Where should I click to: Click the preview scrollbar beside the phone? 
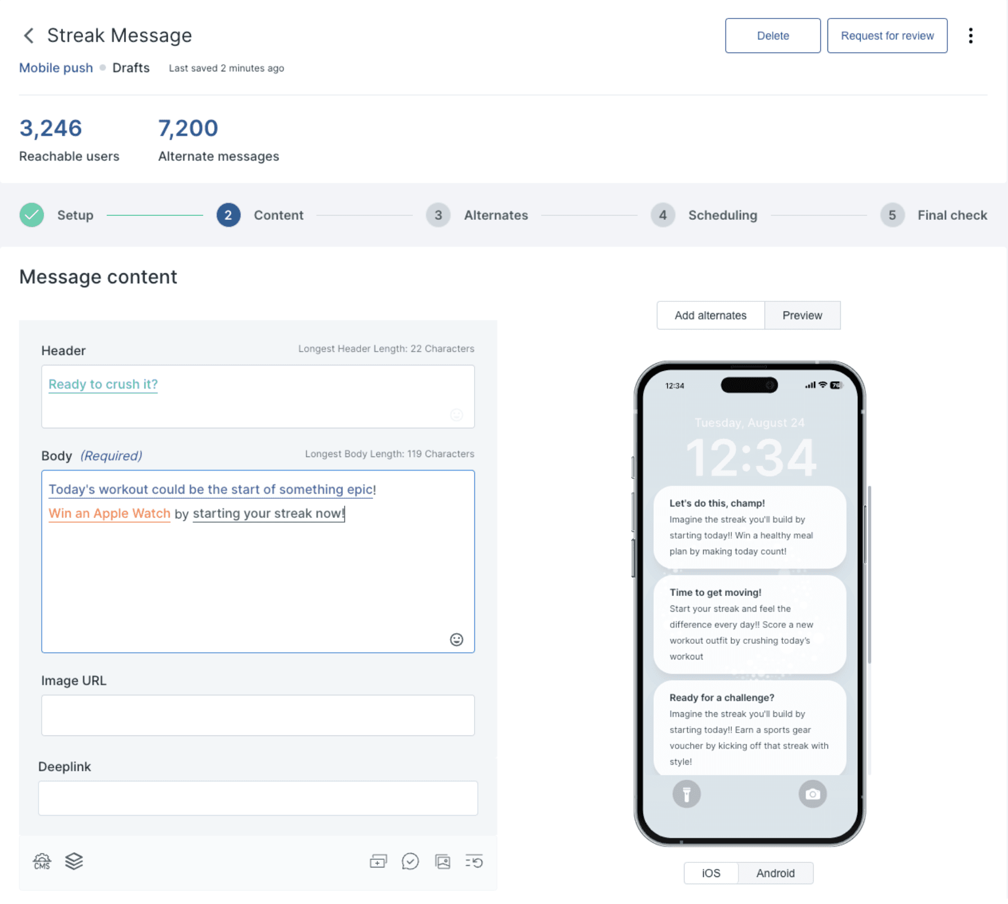(869, 575)
